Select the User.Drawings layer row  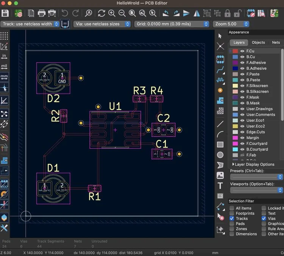(254, 109)
